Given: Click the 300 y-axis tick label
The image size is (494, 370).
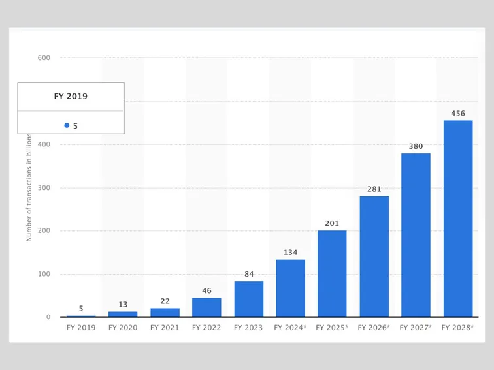Looking at the screenshot, I should point(44,188).
